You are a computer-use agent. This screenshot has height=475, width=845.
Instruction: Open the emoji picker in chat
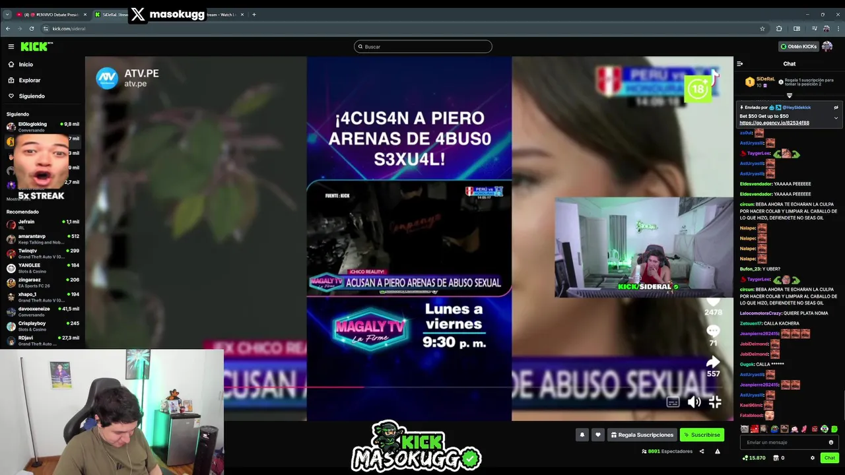coord(831,443)
